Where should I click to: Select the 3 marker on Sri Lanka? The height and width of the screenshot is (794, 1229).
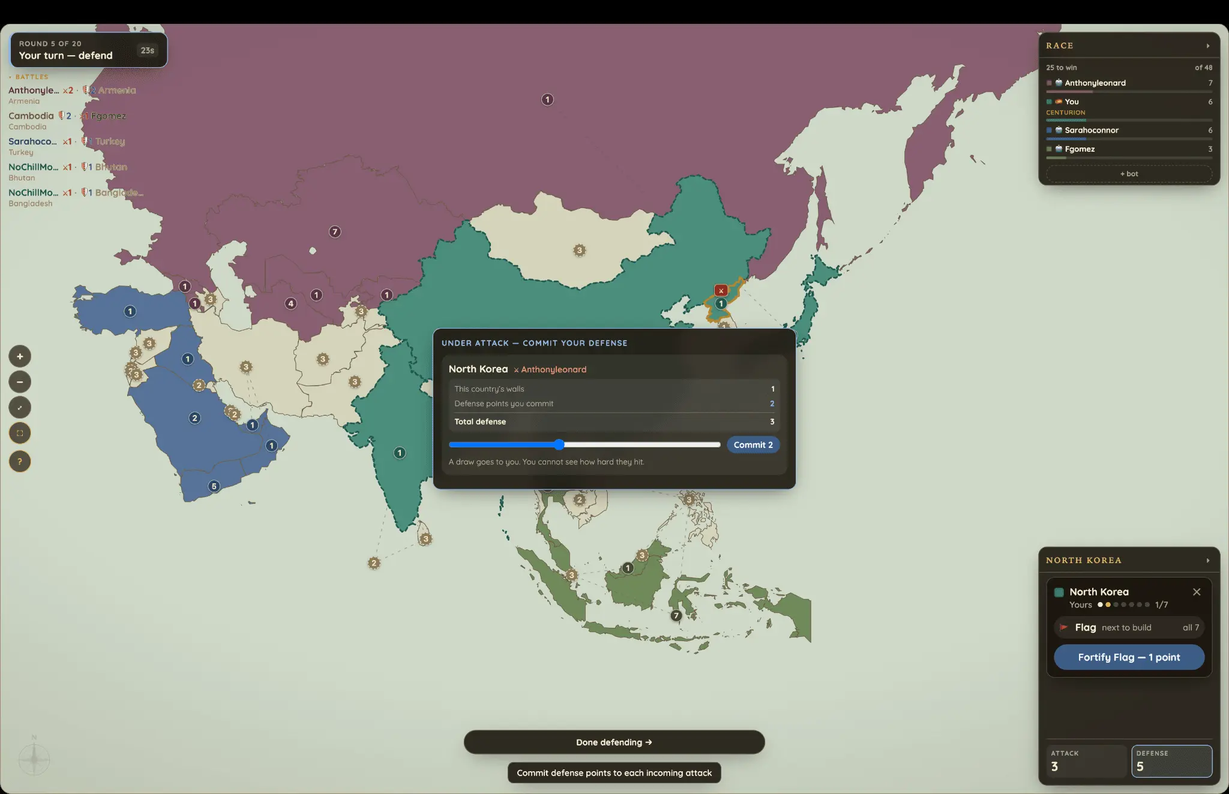pos(425,539)
